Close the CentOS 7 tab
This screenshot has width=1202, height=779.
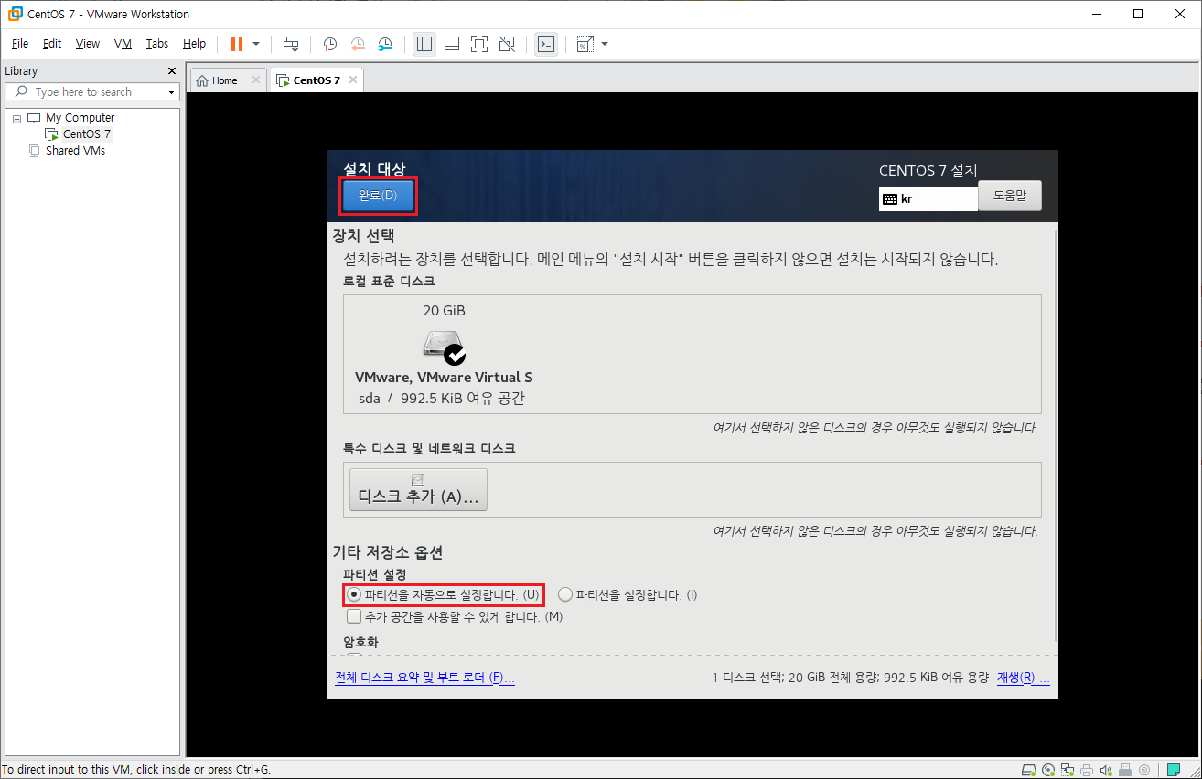[352, 80]
